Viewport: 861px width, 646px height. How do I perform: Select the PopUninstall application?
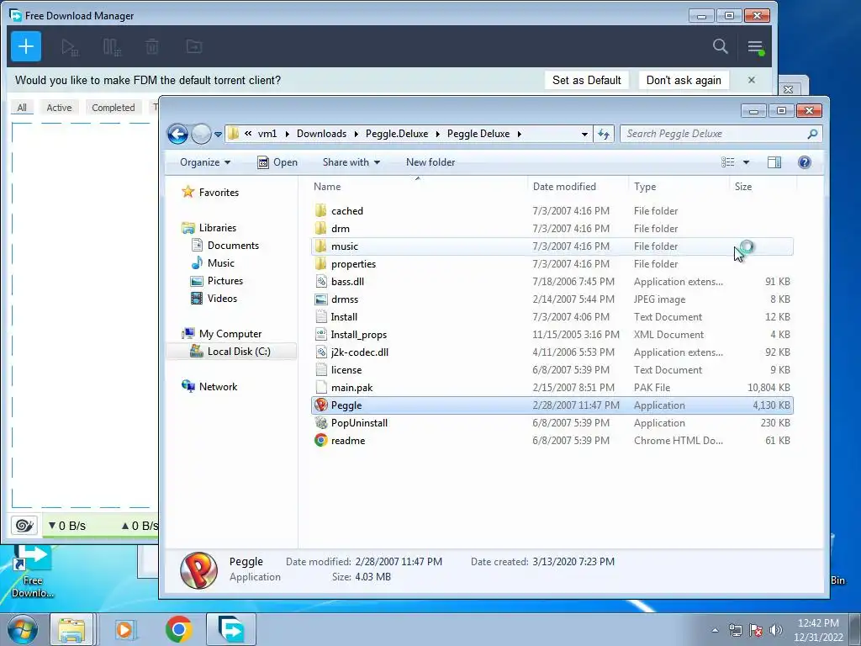pyautogui.click(x=552, y=423)
